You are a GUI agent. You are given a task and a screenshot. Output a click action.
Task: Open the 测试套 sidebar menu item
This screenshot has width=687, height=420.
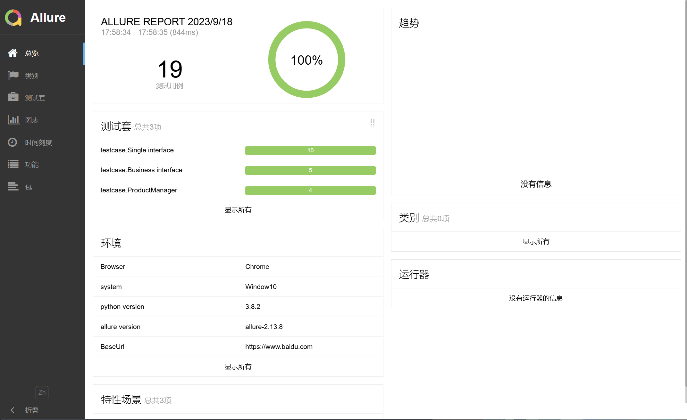[43, 98]
